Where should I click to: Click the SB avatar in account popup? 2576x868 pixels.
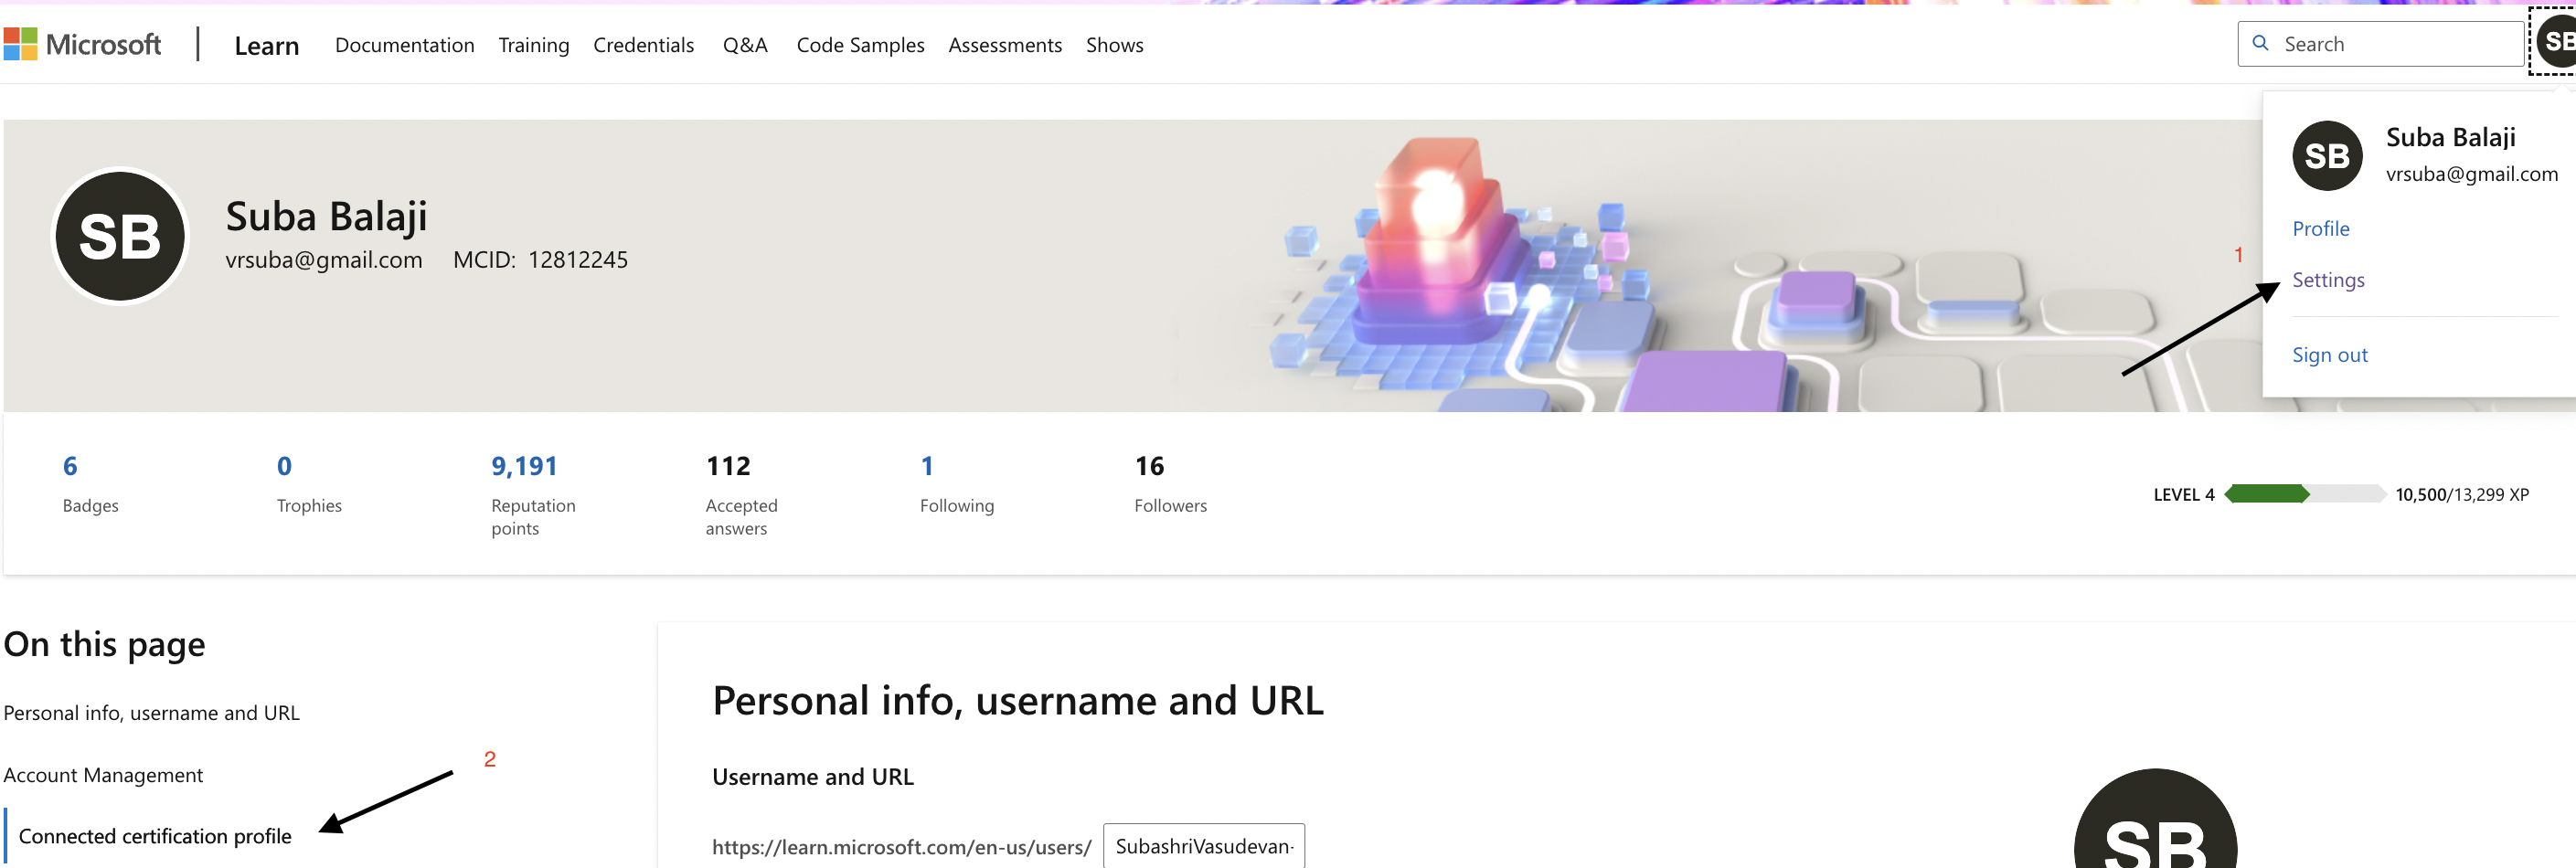tap(2327, 156)
